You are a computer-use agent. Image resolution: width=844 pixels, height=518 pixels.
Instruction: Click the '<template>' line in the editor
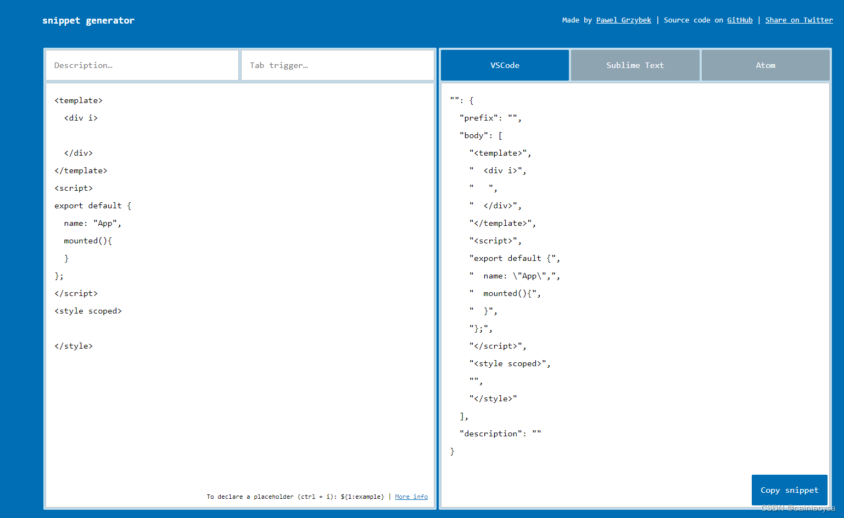(x=79, y=100)
